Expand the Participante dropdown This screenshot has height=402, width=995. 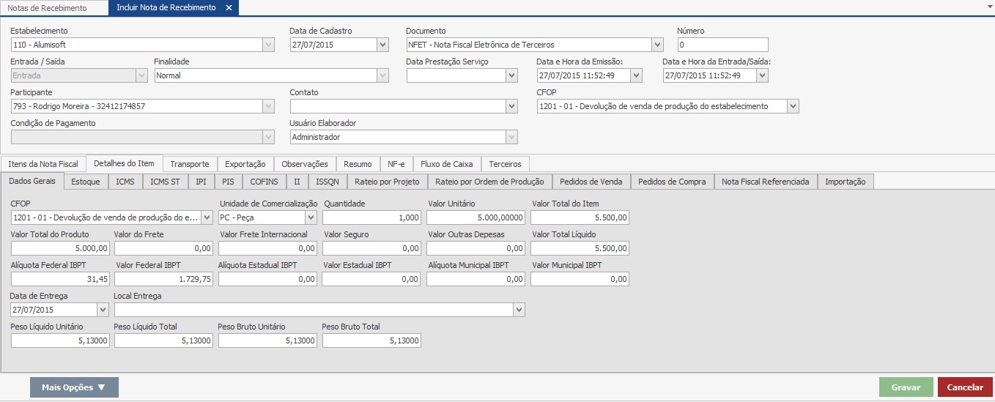coord(268,106)
